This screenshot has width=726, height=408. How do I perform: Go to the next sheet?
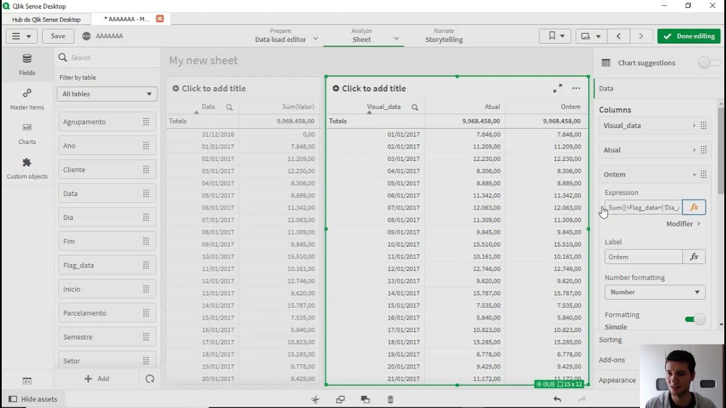[x=641, y=36]
